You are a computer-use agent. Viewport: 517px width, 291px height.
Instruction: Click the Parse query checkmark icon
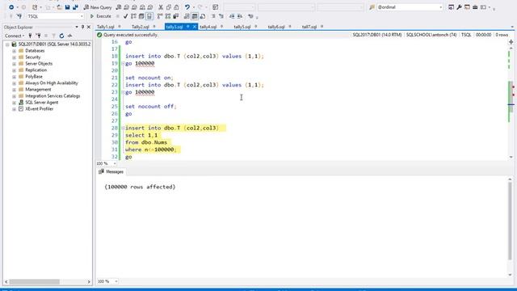125,16
